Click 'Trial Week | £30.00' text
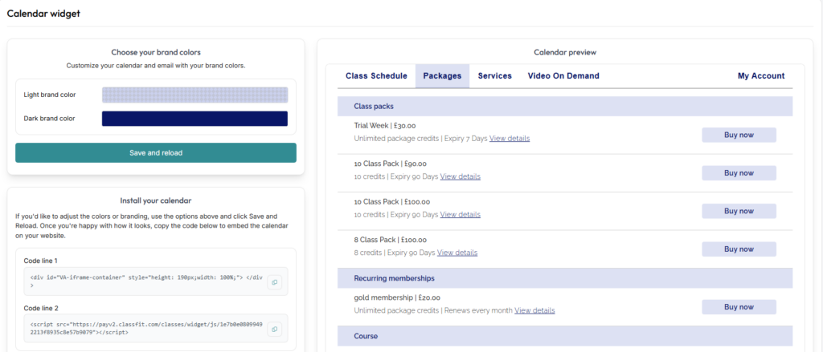The height and width of the screenshot is (352, 823). (x=385, y=126)
